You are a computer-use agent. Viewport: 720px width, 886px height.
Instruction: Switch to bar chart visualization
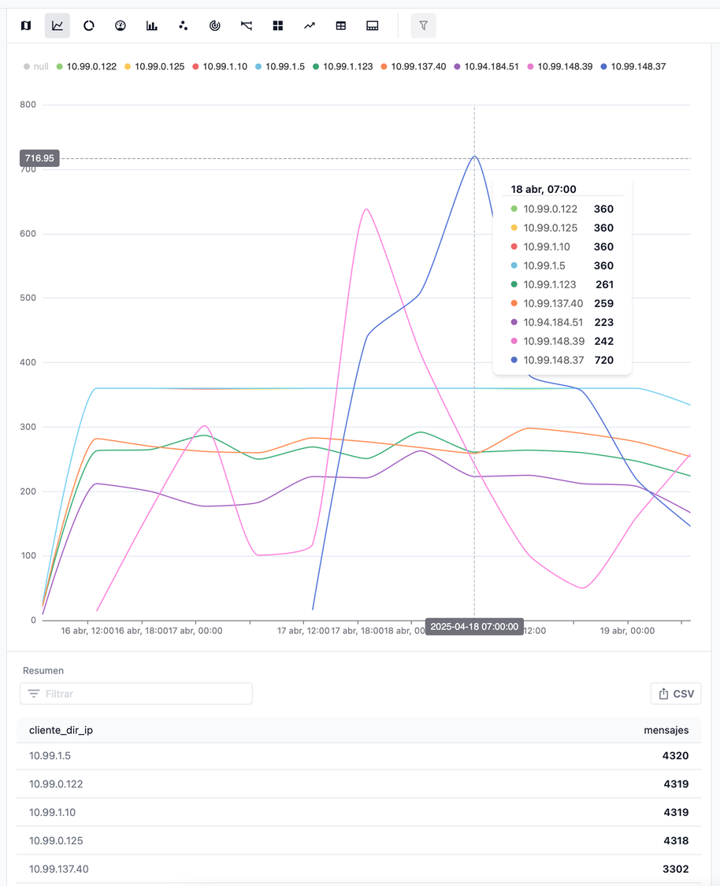click(152, 26)
